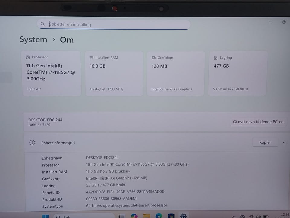Restore down the Settings window
The image size is (290, 218).
click(284, 22)
